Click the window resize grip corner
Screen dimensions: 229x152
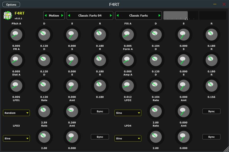pyautogui.click(x=227, y=149)
